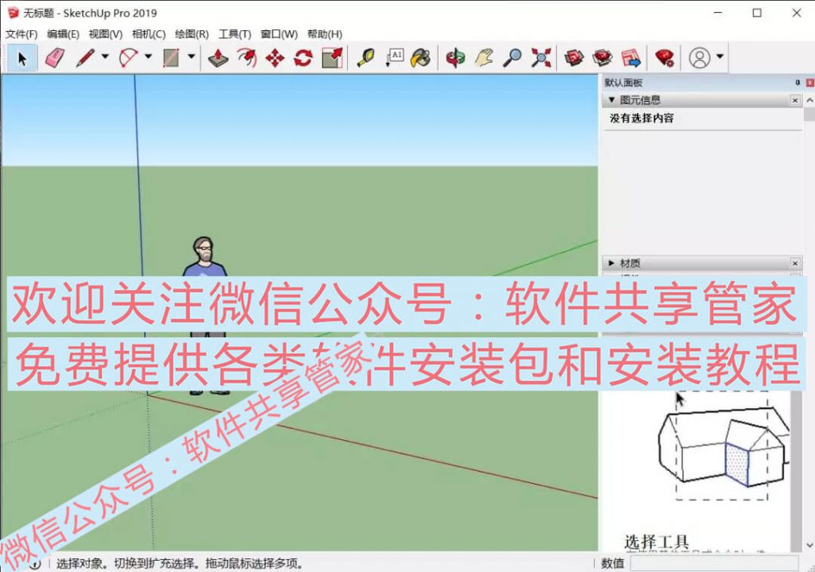Click the 没有选择内容 text
This screenshot has width=815, height=572.
pyautogui.click(x=642, y=119)
